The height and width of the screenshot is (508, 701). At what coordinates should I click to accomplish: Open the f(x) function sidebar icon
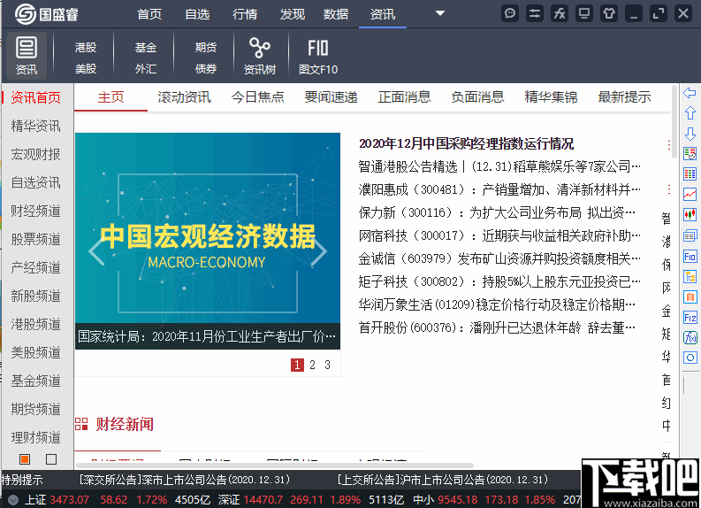click(690, 337)
